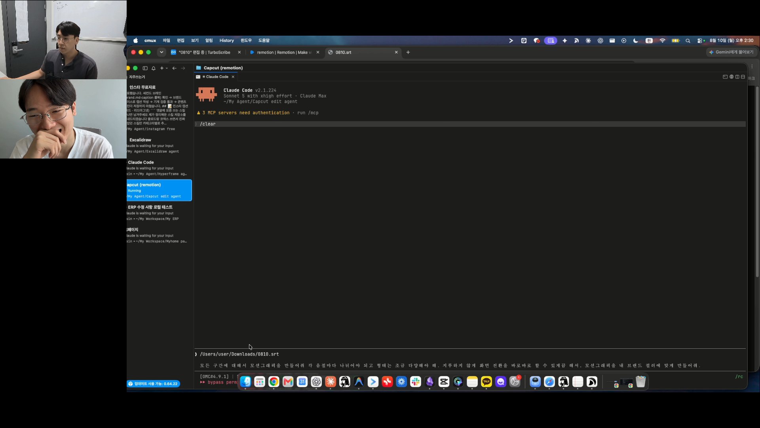Expand the browser tab list chevron
Image resolution: width=760 pixels, height=428 pixels.
161,52
